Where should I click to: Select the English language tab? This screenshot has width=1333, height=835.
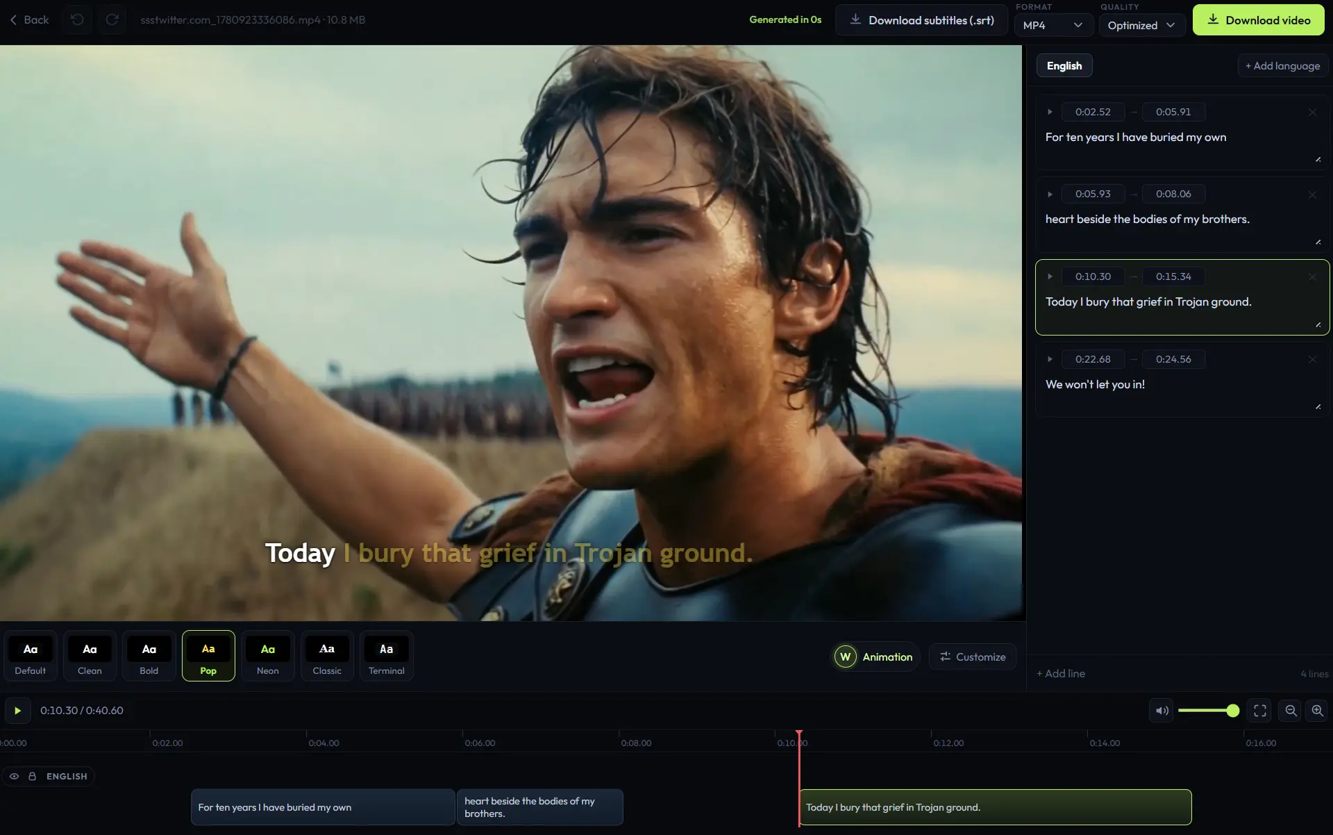(x=1064, y=65)
